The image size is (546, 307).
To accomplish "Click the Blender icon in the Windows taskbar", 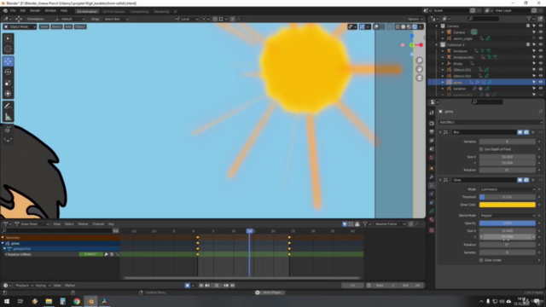I will 91,301.
